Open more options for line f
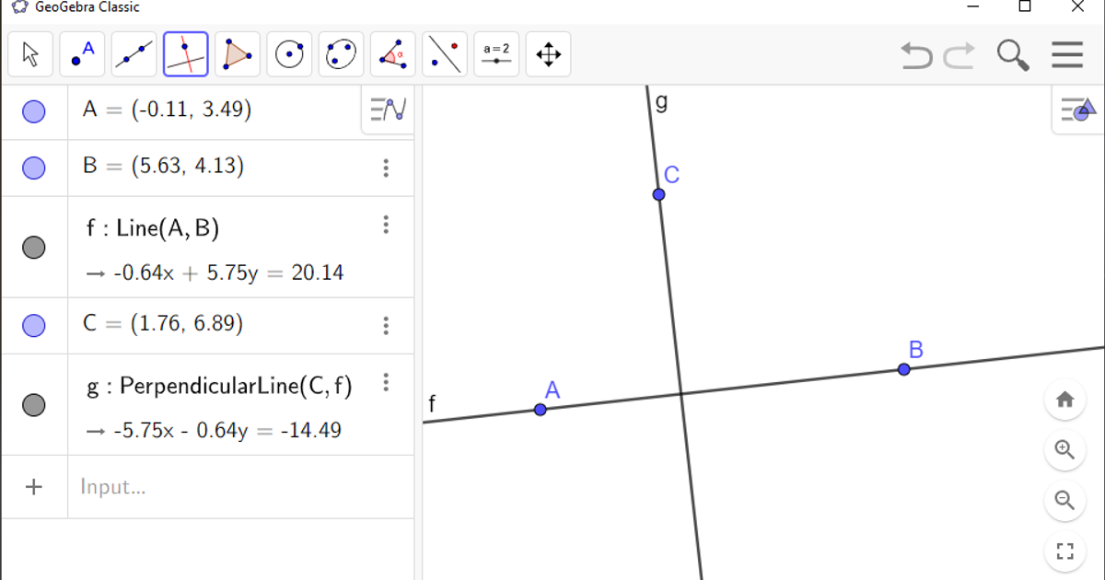Image resolution: width=1105 pixels, height=580 pixels. pos(386,225)
